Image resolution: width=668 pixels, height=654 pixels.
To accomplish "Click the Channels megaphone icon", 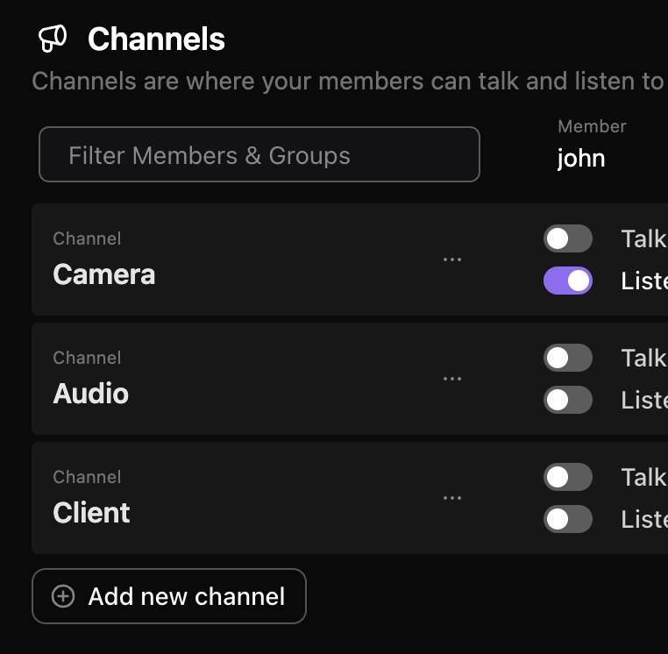I will (53, 39).
